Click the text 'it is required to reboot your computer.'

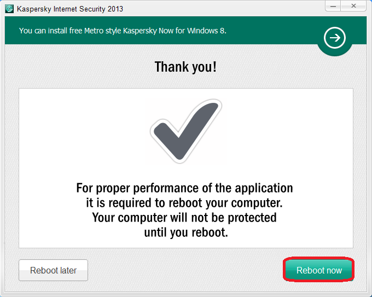184,203
